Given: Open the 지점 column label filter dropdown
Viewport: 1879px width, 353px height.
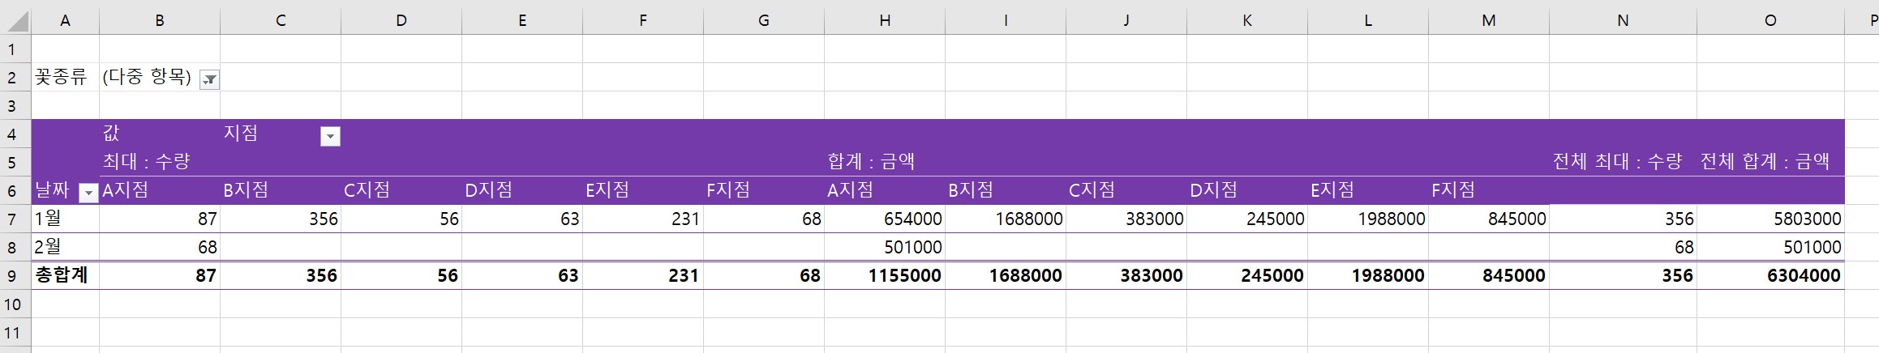Looking at the screenshot, I should pos(330,137).
